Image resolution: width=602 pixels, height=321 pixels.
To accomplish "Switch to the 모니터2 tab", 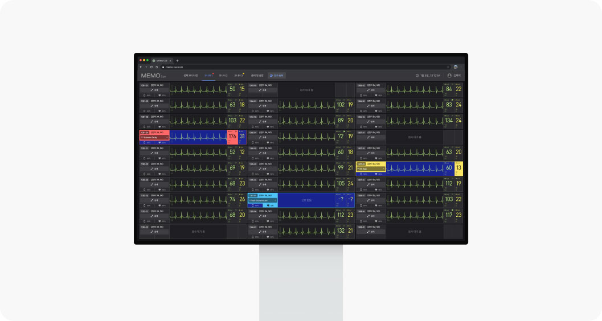I will pos(223,75).
